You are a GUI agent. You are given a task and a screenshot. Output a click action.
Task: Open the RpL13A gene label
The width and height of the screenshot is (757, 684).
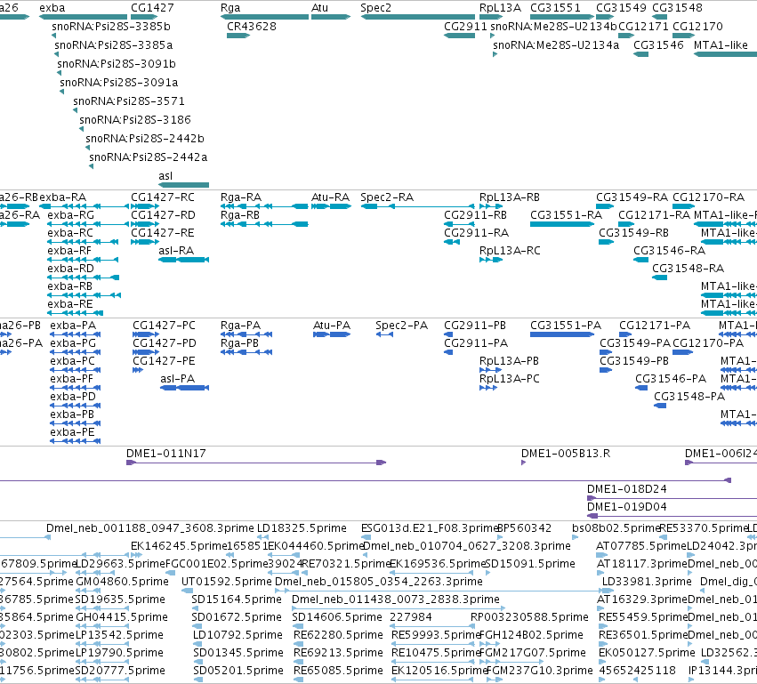click(x=500, y=8)
